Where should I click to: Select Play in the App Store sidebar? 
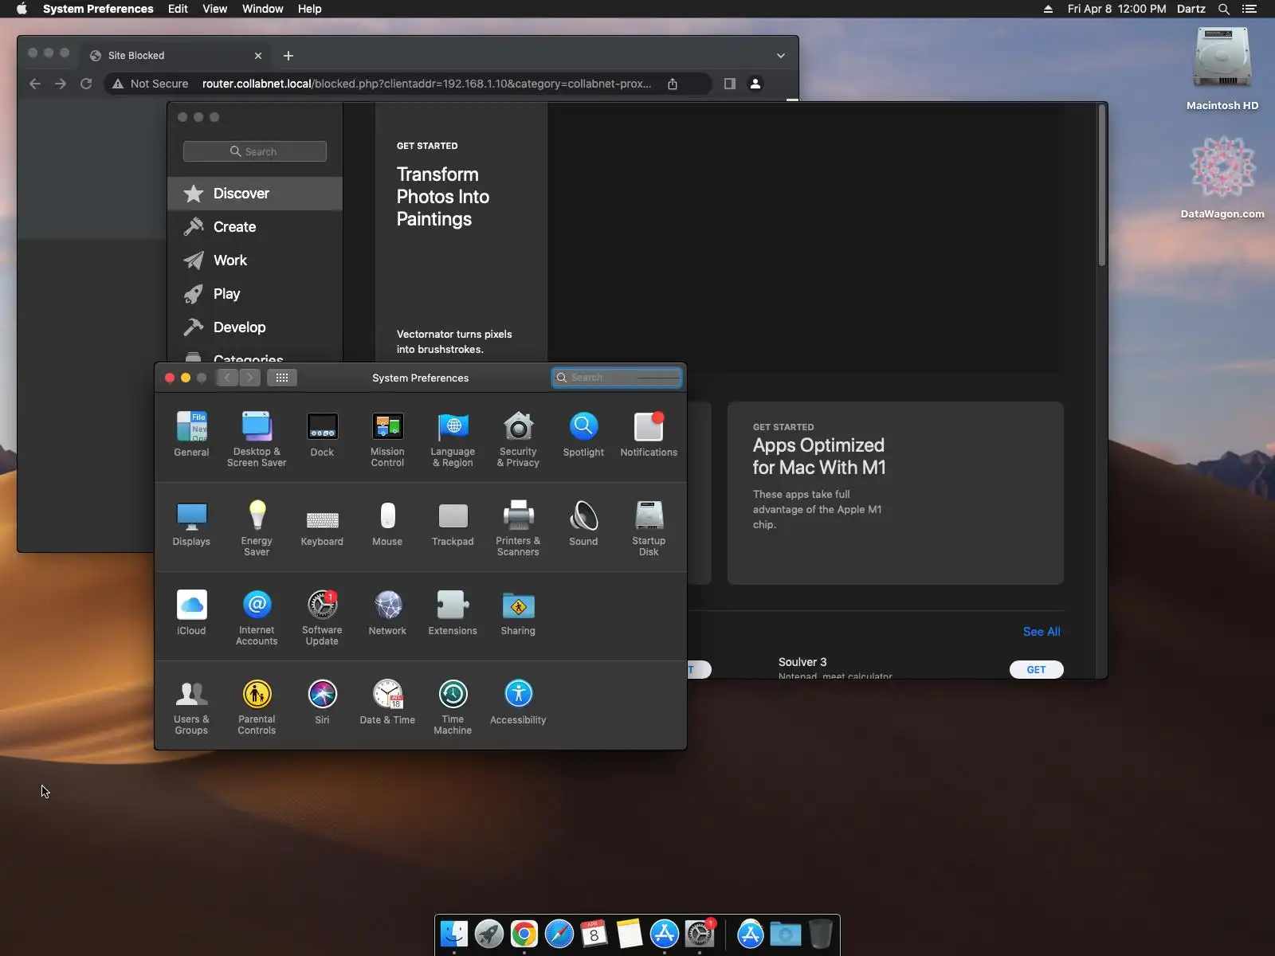(x=255, y=294)
